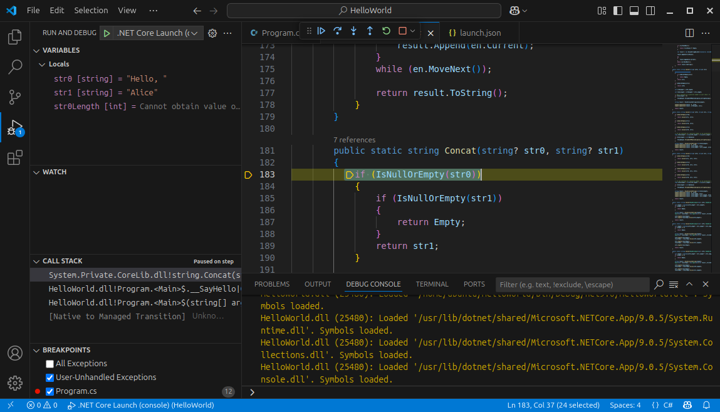Customize layout icon in title bar
This screenshot has height=412, width=720.
coord(602,11)
